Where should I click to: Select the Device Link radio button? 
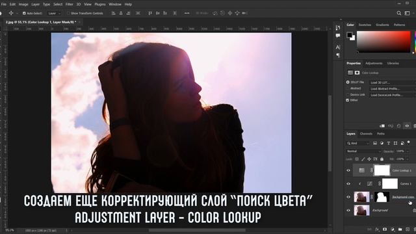(348, 94)
